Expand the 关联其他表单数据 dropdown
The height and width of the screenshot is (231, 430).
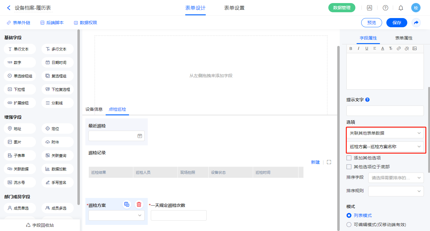point(385,133)
